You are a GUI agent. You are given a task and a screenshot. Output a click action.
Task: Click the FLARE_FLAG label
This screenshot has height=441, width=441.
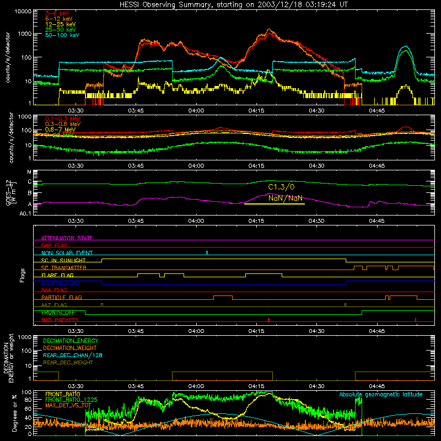tap(57, 275)
